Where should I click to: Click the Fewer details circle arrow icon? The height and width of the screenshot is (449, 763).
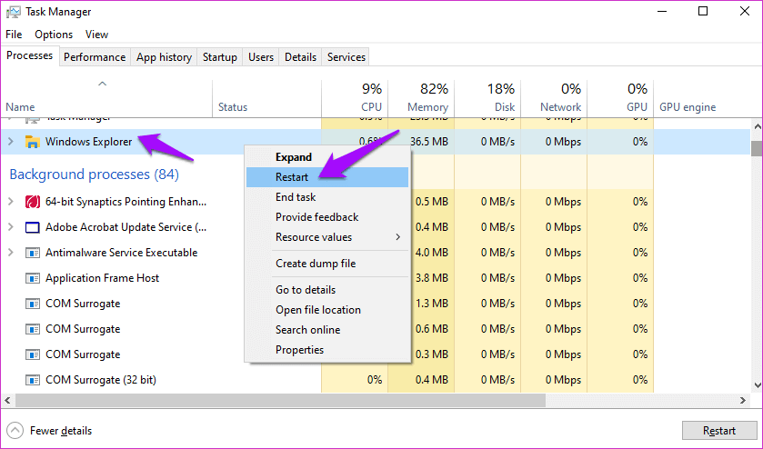pyautogui.click(x=15, y=431)
